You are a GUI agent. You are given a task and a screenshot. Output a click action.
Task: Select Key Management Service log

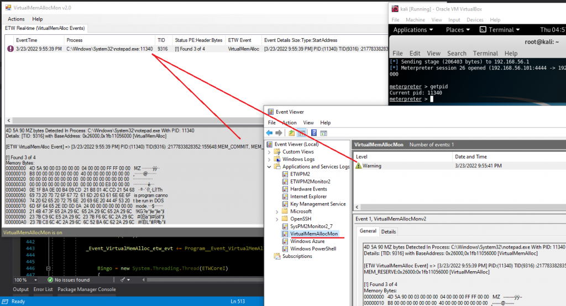tap(318, 204)
